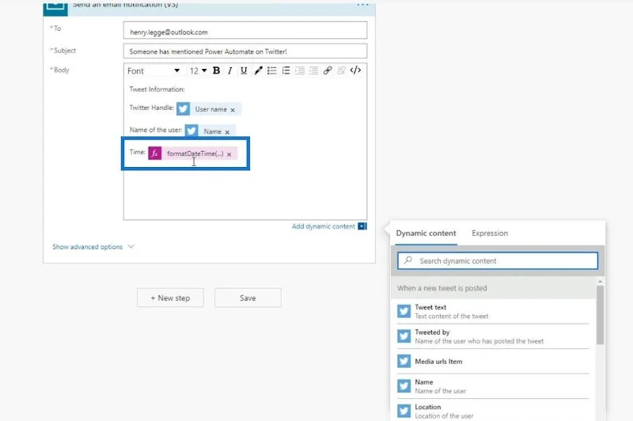Click the Subject field

tap(245, 51)
